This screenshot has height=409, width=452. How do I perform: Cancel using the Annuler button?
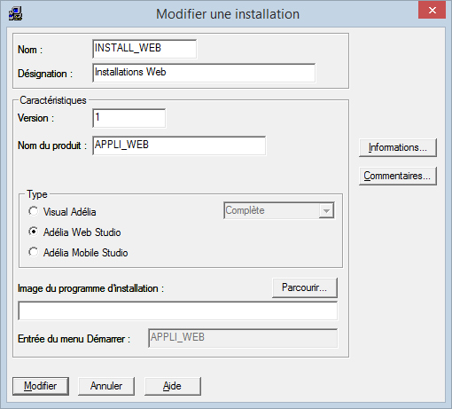[x=106, y=386]
